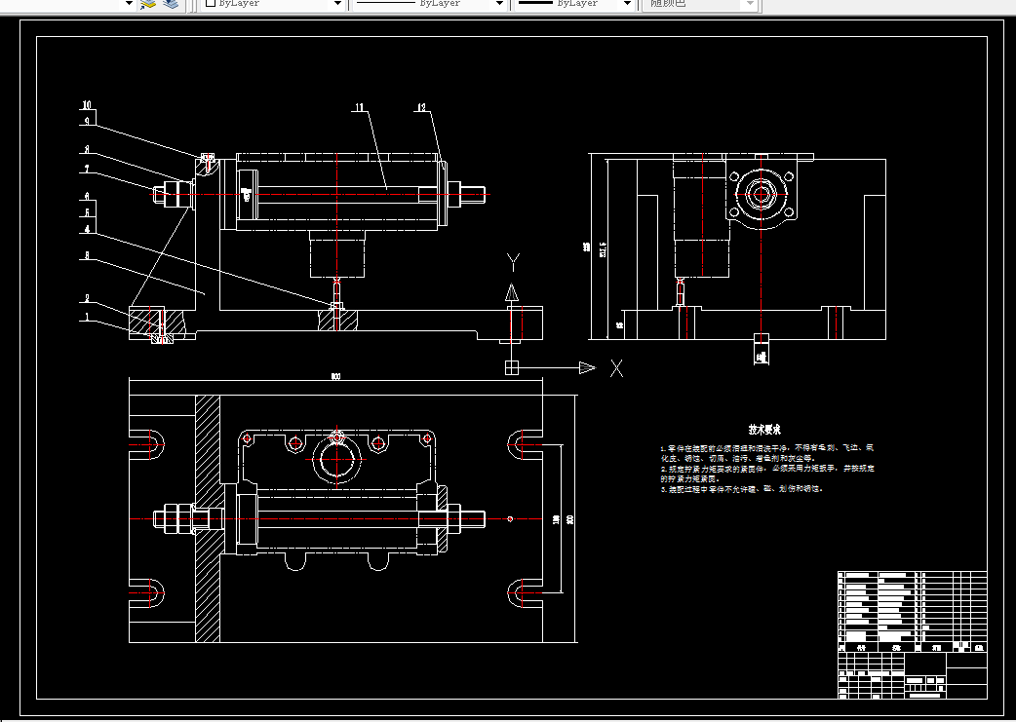Click the Make Object's Layer Current icon
The width and height of the screenshot is (1016, 722).
point(148,4)
